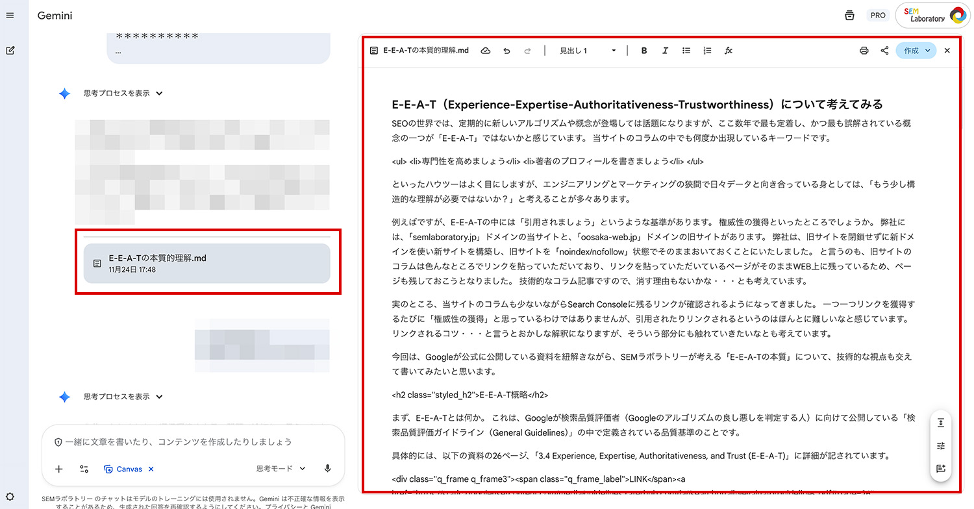Start a new chat with the pencil icon
This screenshot has width=974, height=509.
10,51
